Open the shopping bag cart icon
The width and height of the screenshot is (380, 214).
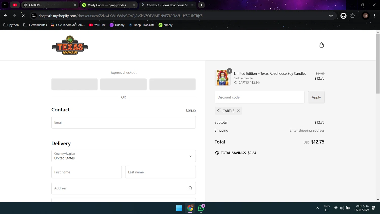(321, 45)
